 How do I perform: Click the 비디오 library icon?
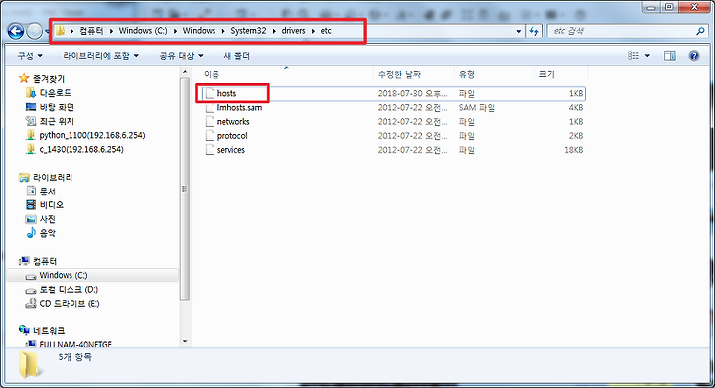point(31,205)
